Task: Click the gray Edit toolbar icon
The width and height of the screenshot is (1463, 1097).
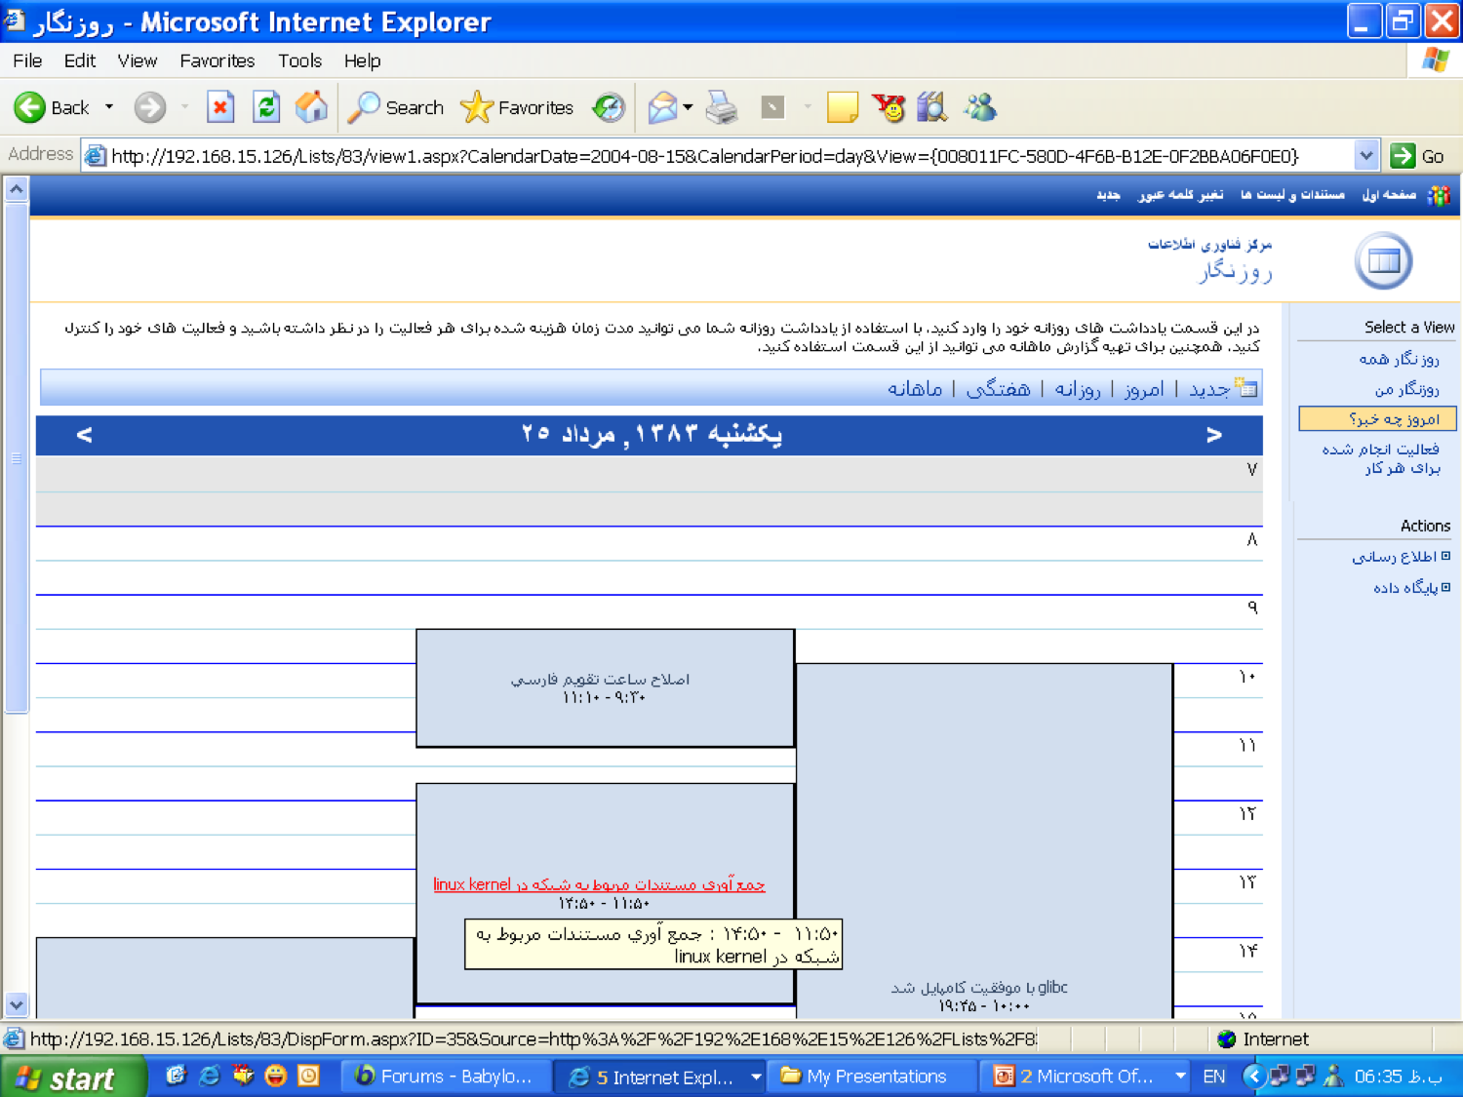Action: tap(772, 107)
